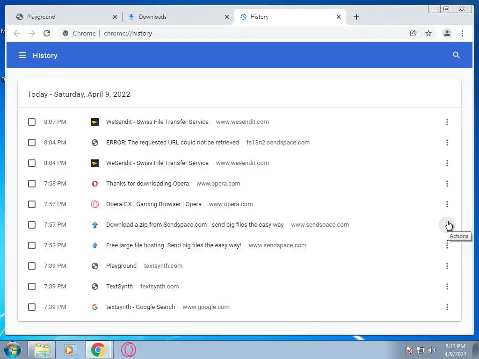Open Opera GX Gaming Browser history link

[x=153, y=204]
